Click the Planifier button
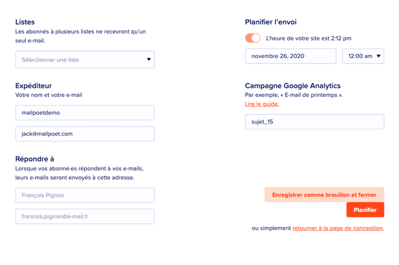 click(365, 210)
